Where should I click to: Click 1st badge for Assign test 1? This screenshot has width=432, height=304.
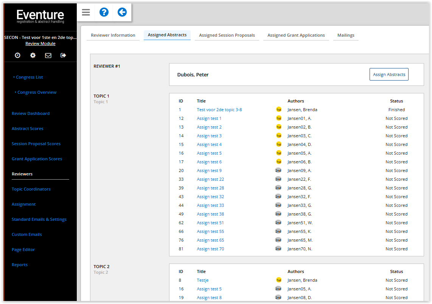278,118
